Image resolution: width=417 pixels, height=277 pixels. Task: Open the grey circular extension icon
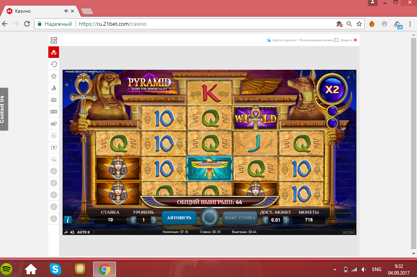click(x=385, y=24)
